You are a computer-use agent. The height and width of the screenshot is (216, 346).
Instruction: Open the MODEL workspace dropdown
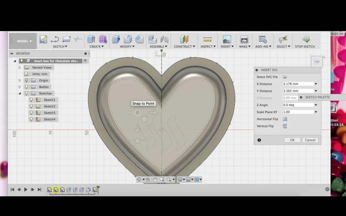24,41
